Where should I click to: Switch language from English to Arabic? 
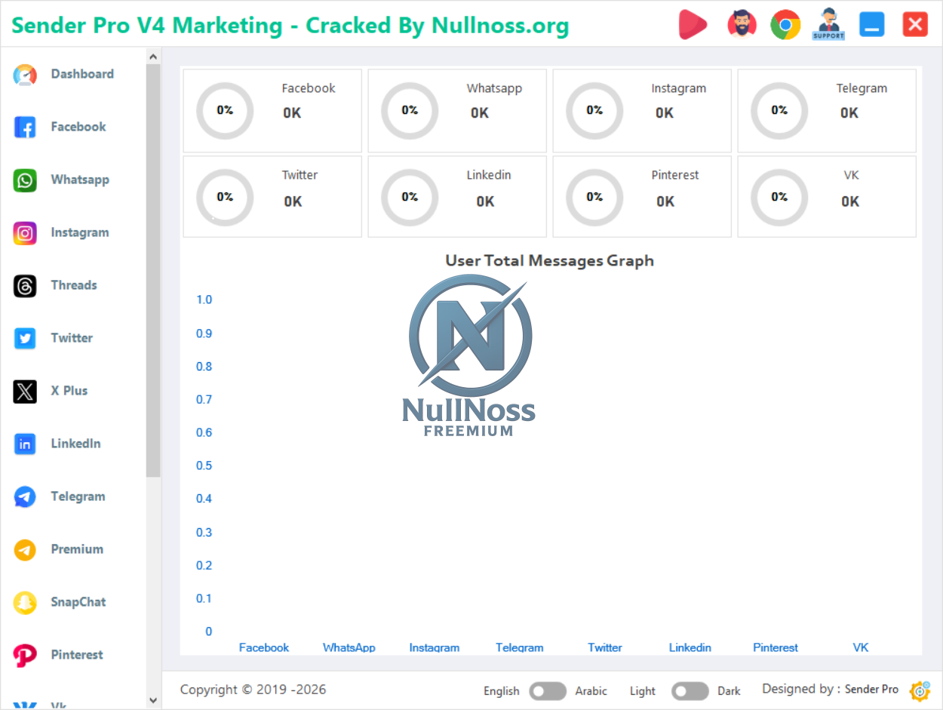click(548, 691)
